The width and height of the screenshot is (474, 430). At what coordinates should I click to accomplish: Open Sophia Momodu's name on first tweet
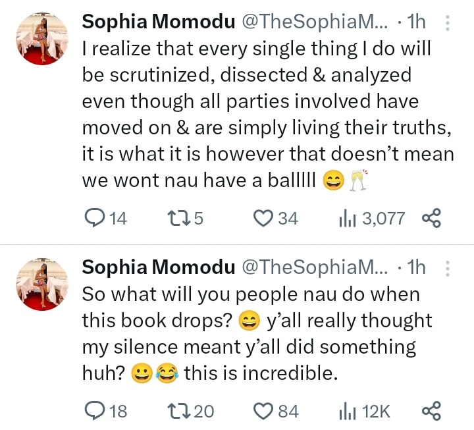tap(158, 22)
